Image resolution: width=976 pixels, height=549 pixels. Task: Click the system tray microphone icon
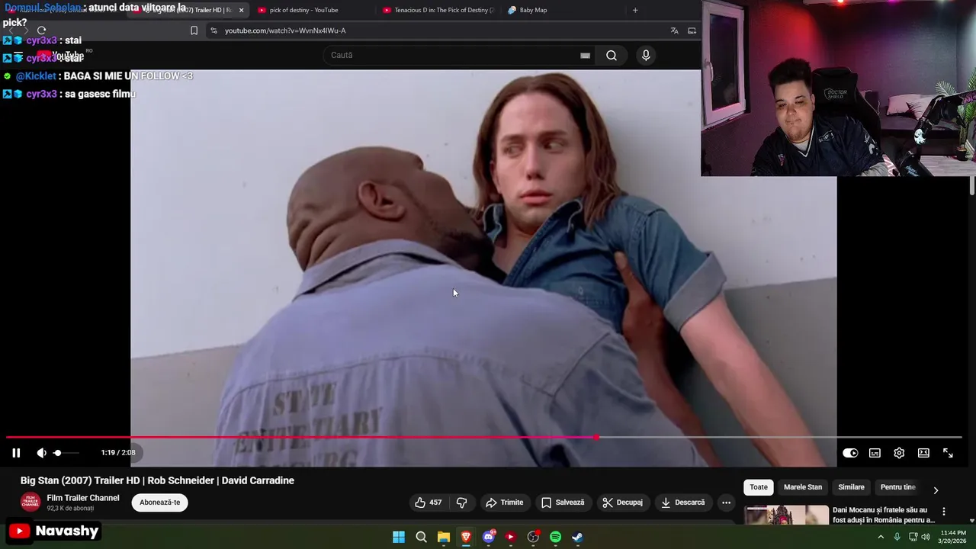897,537
